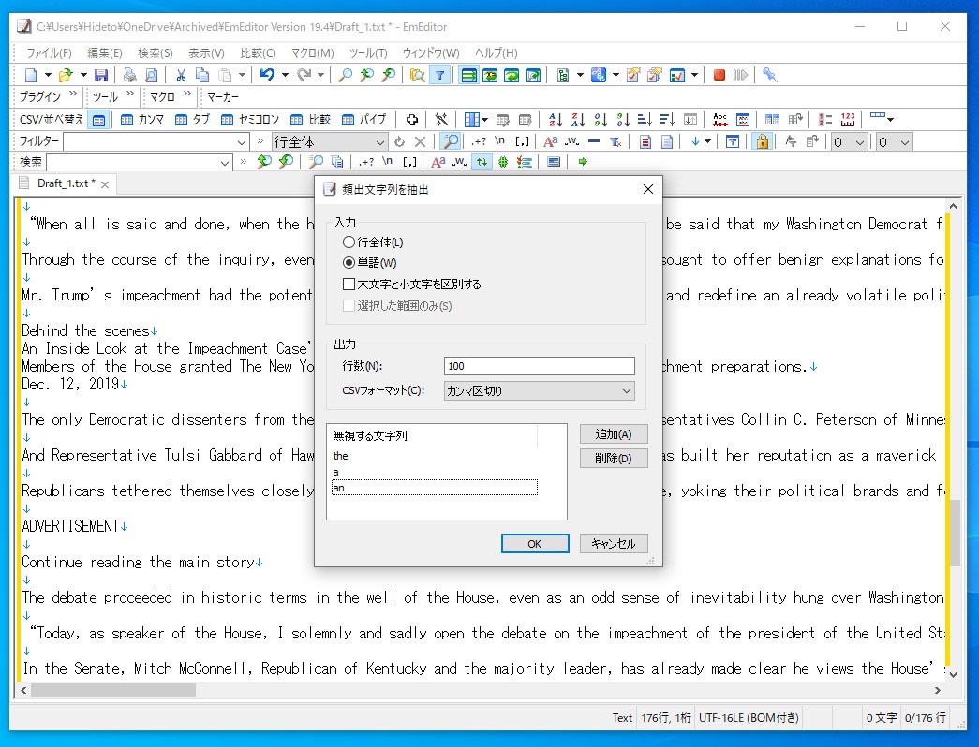
Task: Open the CSVフォーマット combo box
Action: 539,391
